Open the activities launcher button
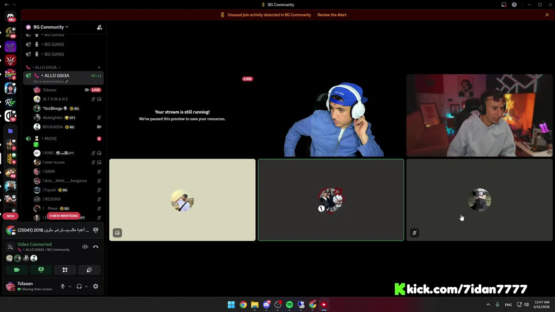 pos(65,270)
